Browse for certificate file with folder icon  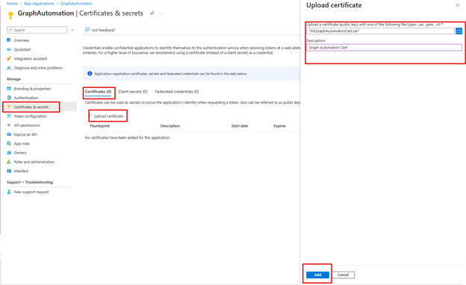[x=459, y=31]
